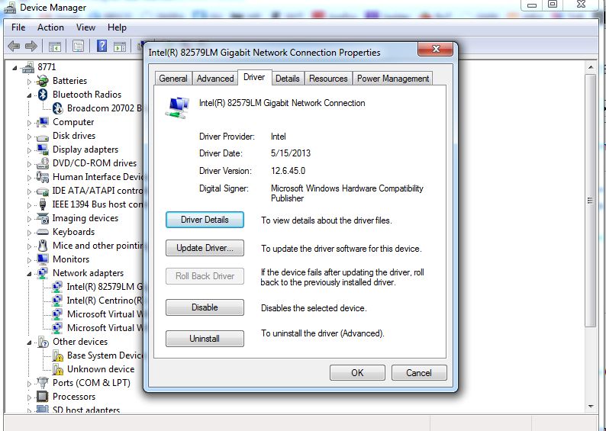Click the scrollbar up arrow
This screenshot has width=606, height=431.
coord(591,67)
